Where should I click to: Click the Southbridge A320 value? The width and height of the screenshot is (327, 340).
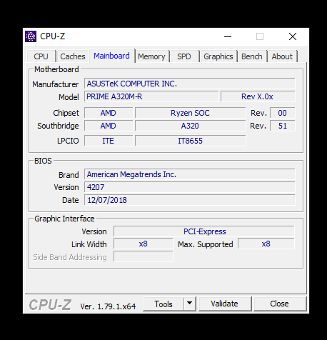[x=190, y=126]
